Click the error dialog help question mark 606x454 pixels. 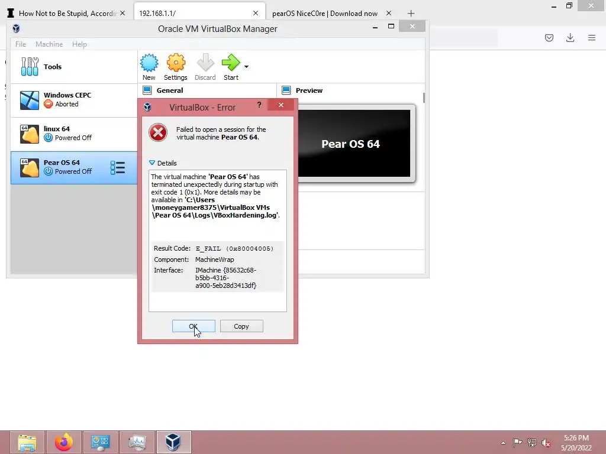(259, 105)
